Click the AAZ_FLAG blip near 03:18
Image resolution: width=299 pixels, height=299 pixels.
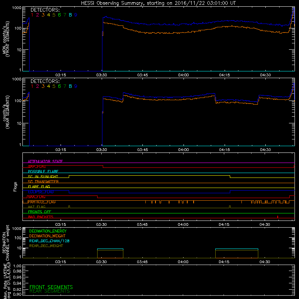pos(69,207)
